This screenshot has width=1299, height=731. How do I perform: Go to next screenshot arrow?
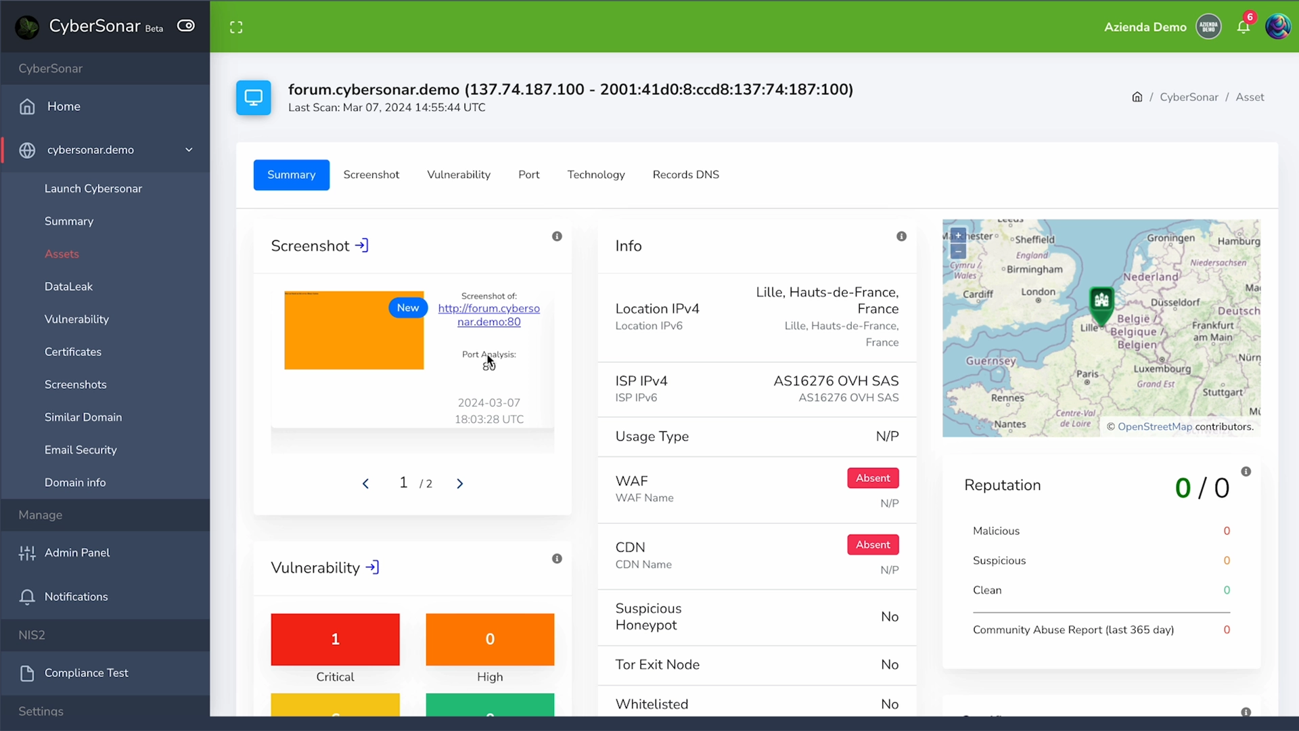(x=460, y=483)
